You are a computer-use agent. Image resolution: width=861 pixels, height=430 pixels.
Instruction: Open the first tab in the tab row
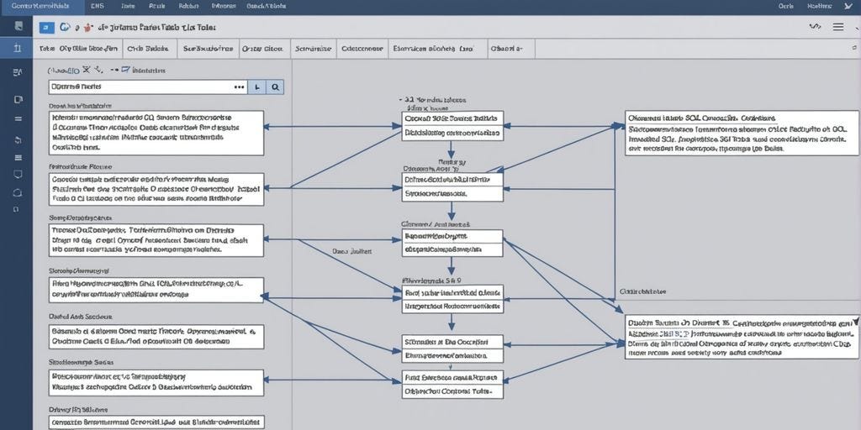point(78,48)
